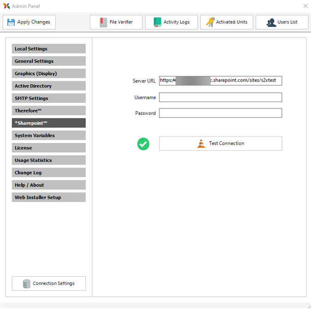Click the Activated Units key icon
Screen dimensions: 311x309
[210, 22]
